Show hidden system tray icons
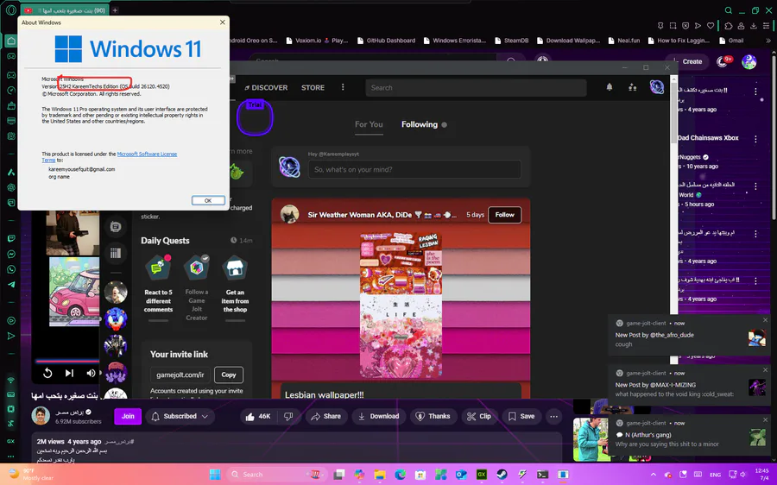 [653, 474]
